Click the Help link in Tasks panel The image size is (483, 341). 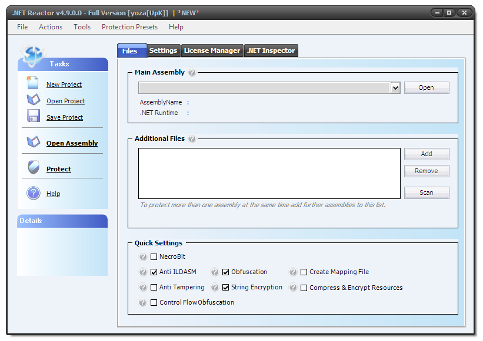pyautogui.click(x=54, y=194)
